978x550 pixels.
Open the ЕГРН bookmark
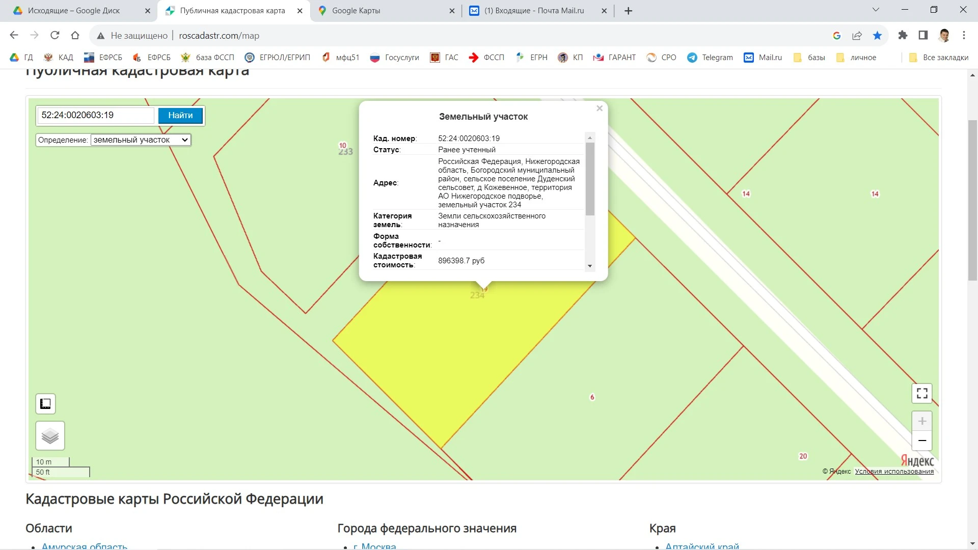(532, 58)
